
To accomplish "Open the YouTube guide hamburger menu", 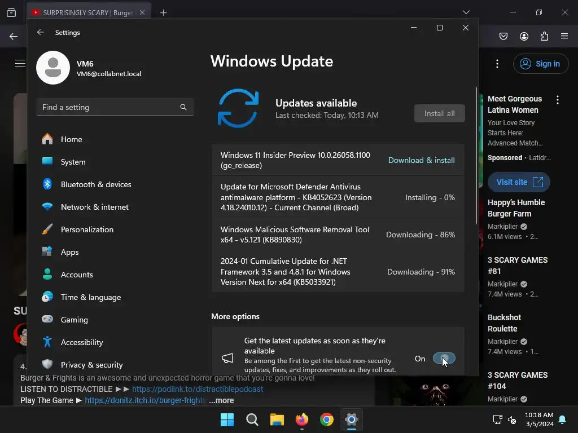I will click(x=20, y=63).
